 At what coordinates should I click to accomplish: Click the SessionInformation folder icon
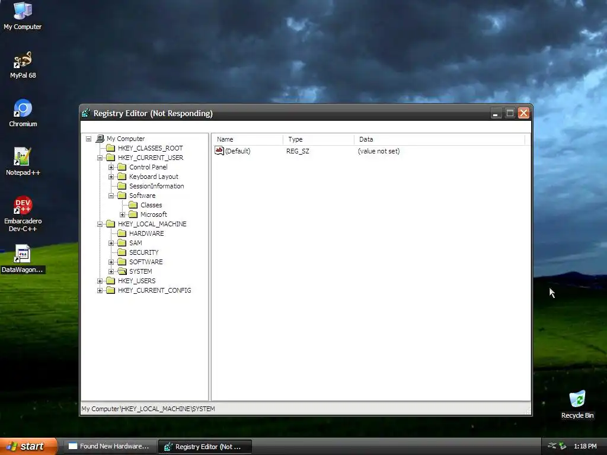(122, 186)
